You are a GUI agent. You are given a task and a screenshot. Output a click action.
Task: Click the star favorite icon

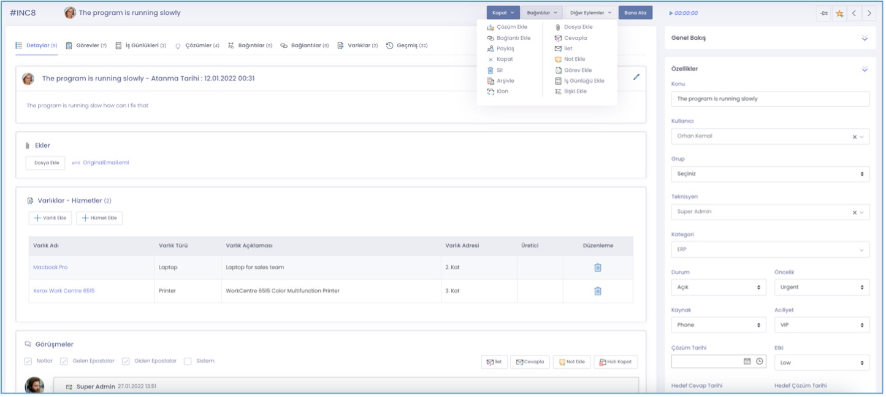839,13
